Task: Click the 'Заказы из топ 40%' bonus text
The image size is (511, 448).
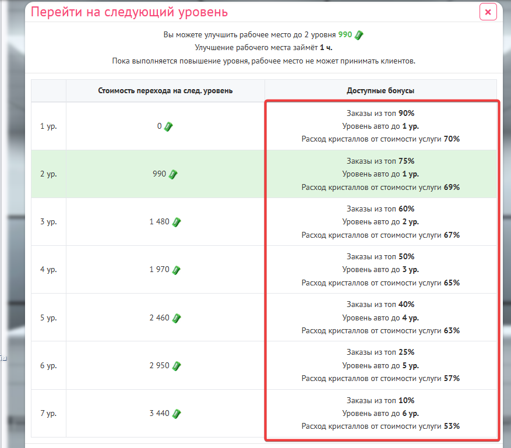Action: tap(380, 305)
